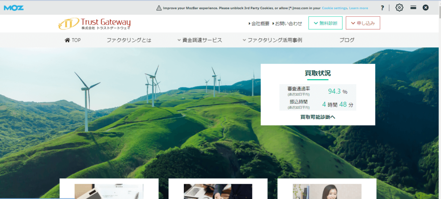
Task: Open the ファクタリングとは menu item
Action: point(129,40)
